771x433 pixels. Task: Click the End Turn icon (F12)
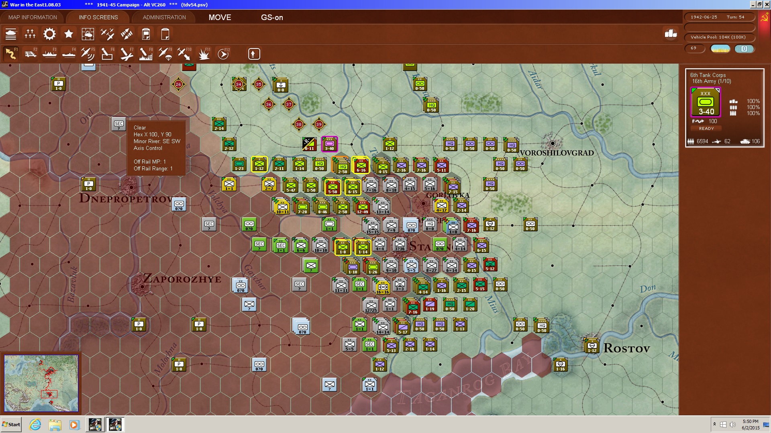tap(223, 54)
